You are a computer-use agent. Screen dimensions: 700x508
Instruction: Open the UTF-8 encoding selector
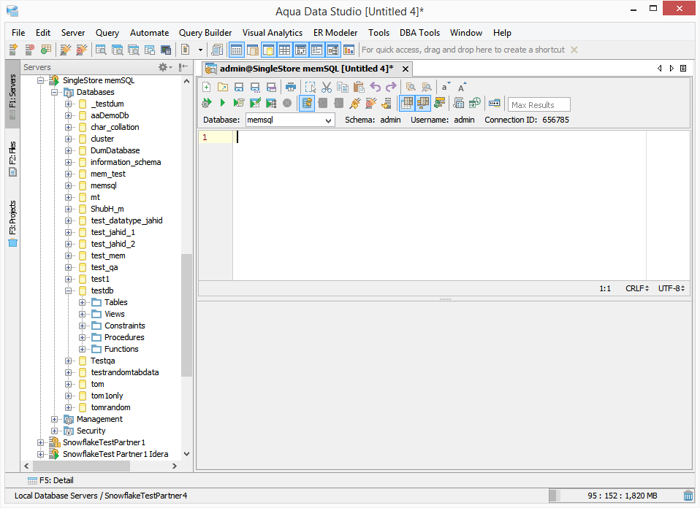pos(672,288)
